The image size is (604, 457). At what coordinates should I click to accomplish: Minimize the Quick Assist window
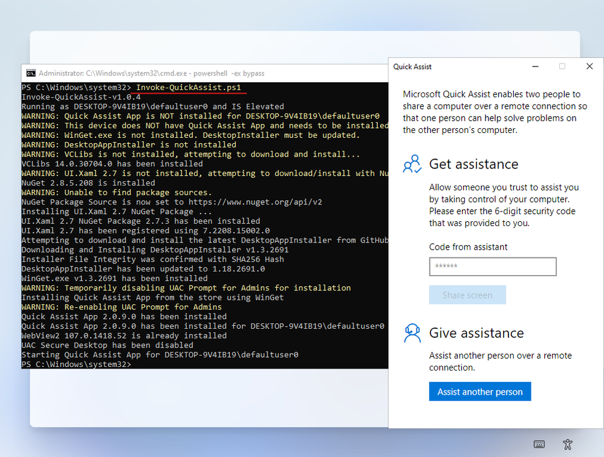coord(535,66)
